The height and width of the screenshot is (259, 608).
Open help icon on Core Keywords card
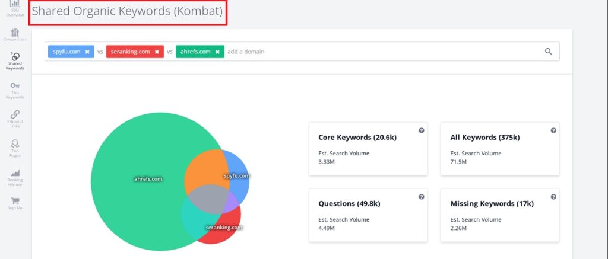[422, 130]
